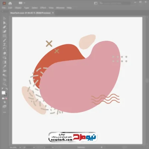Open the workspace switcher dropdown arrow
This screenshot has height=149, width=149.
pyautogui.click(x=25, y=3)
